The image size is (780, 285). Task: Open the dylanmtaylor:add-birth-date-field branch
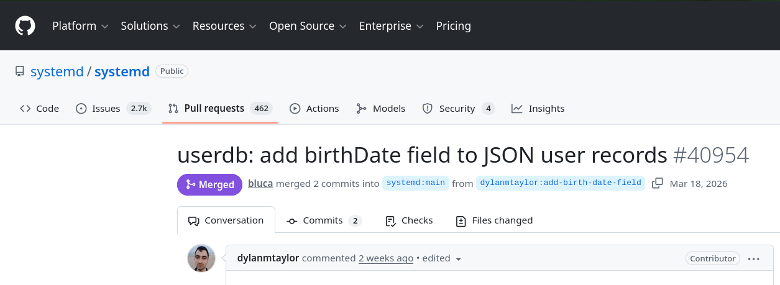click(x=561, y=183)
